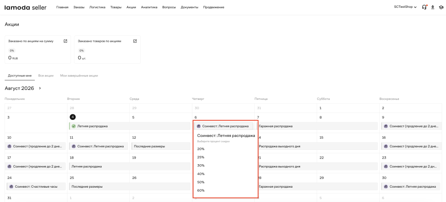Click the co-invest icon on 6 August event
446x202 pixels.
(x=199, y=126)
